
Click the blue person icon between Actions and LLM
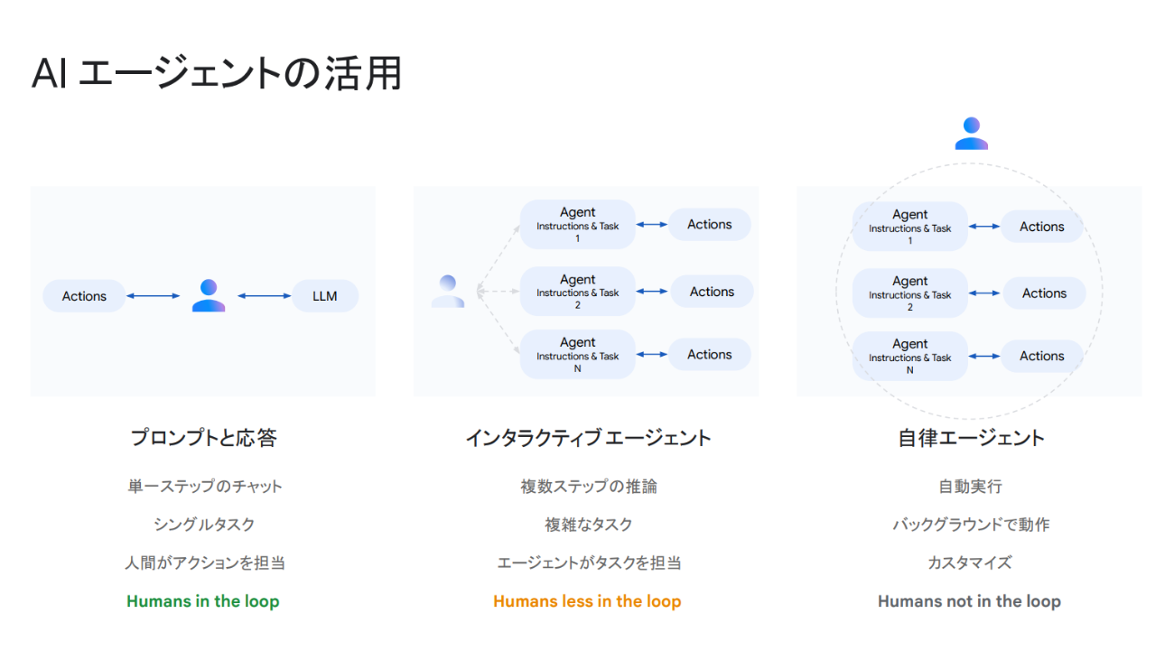209,295
